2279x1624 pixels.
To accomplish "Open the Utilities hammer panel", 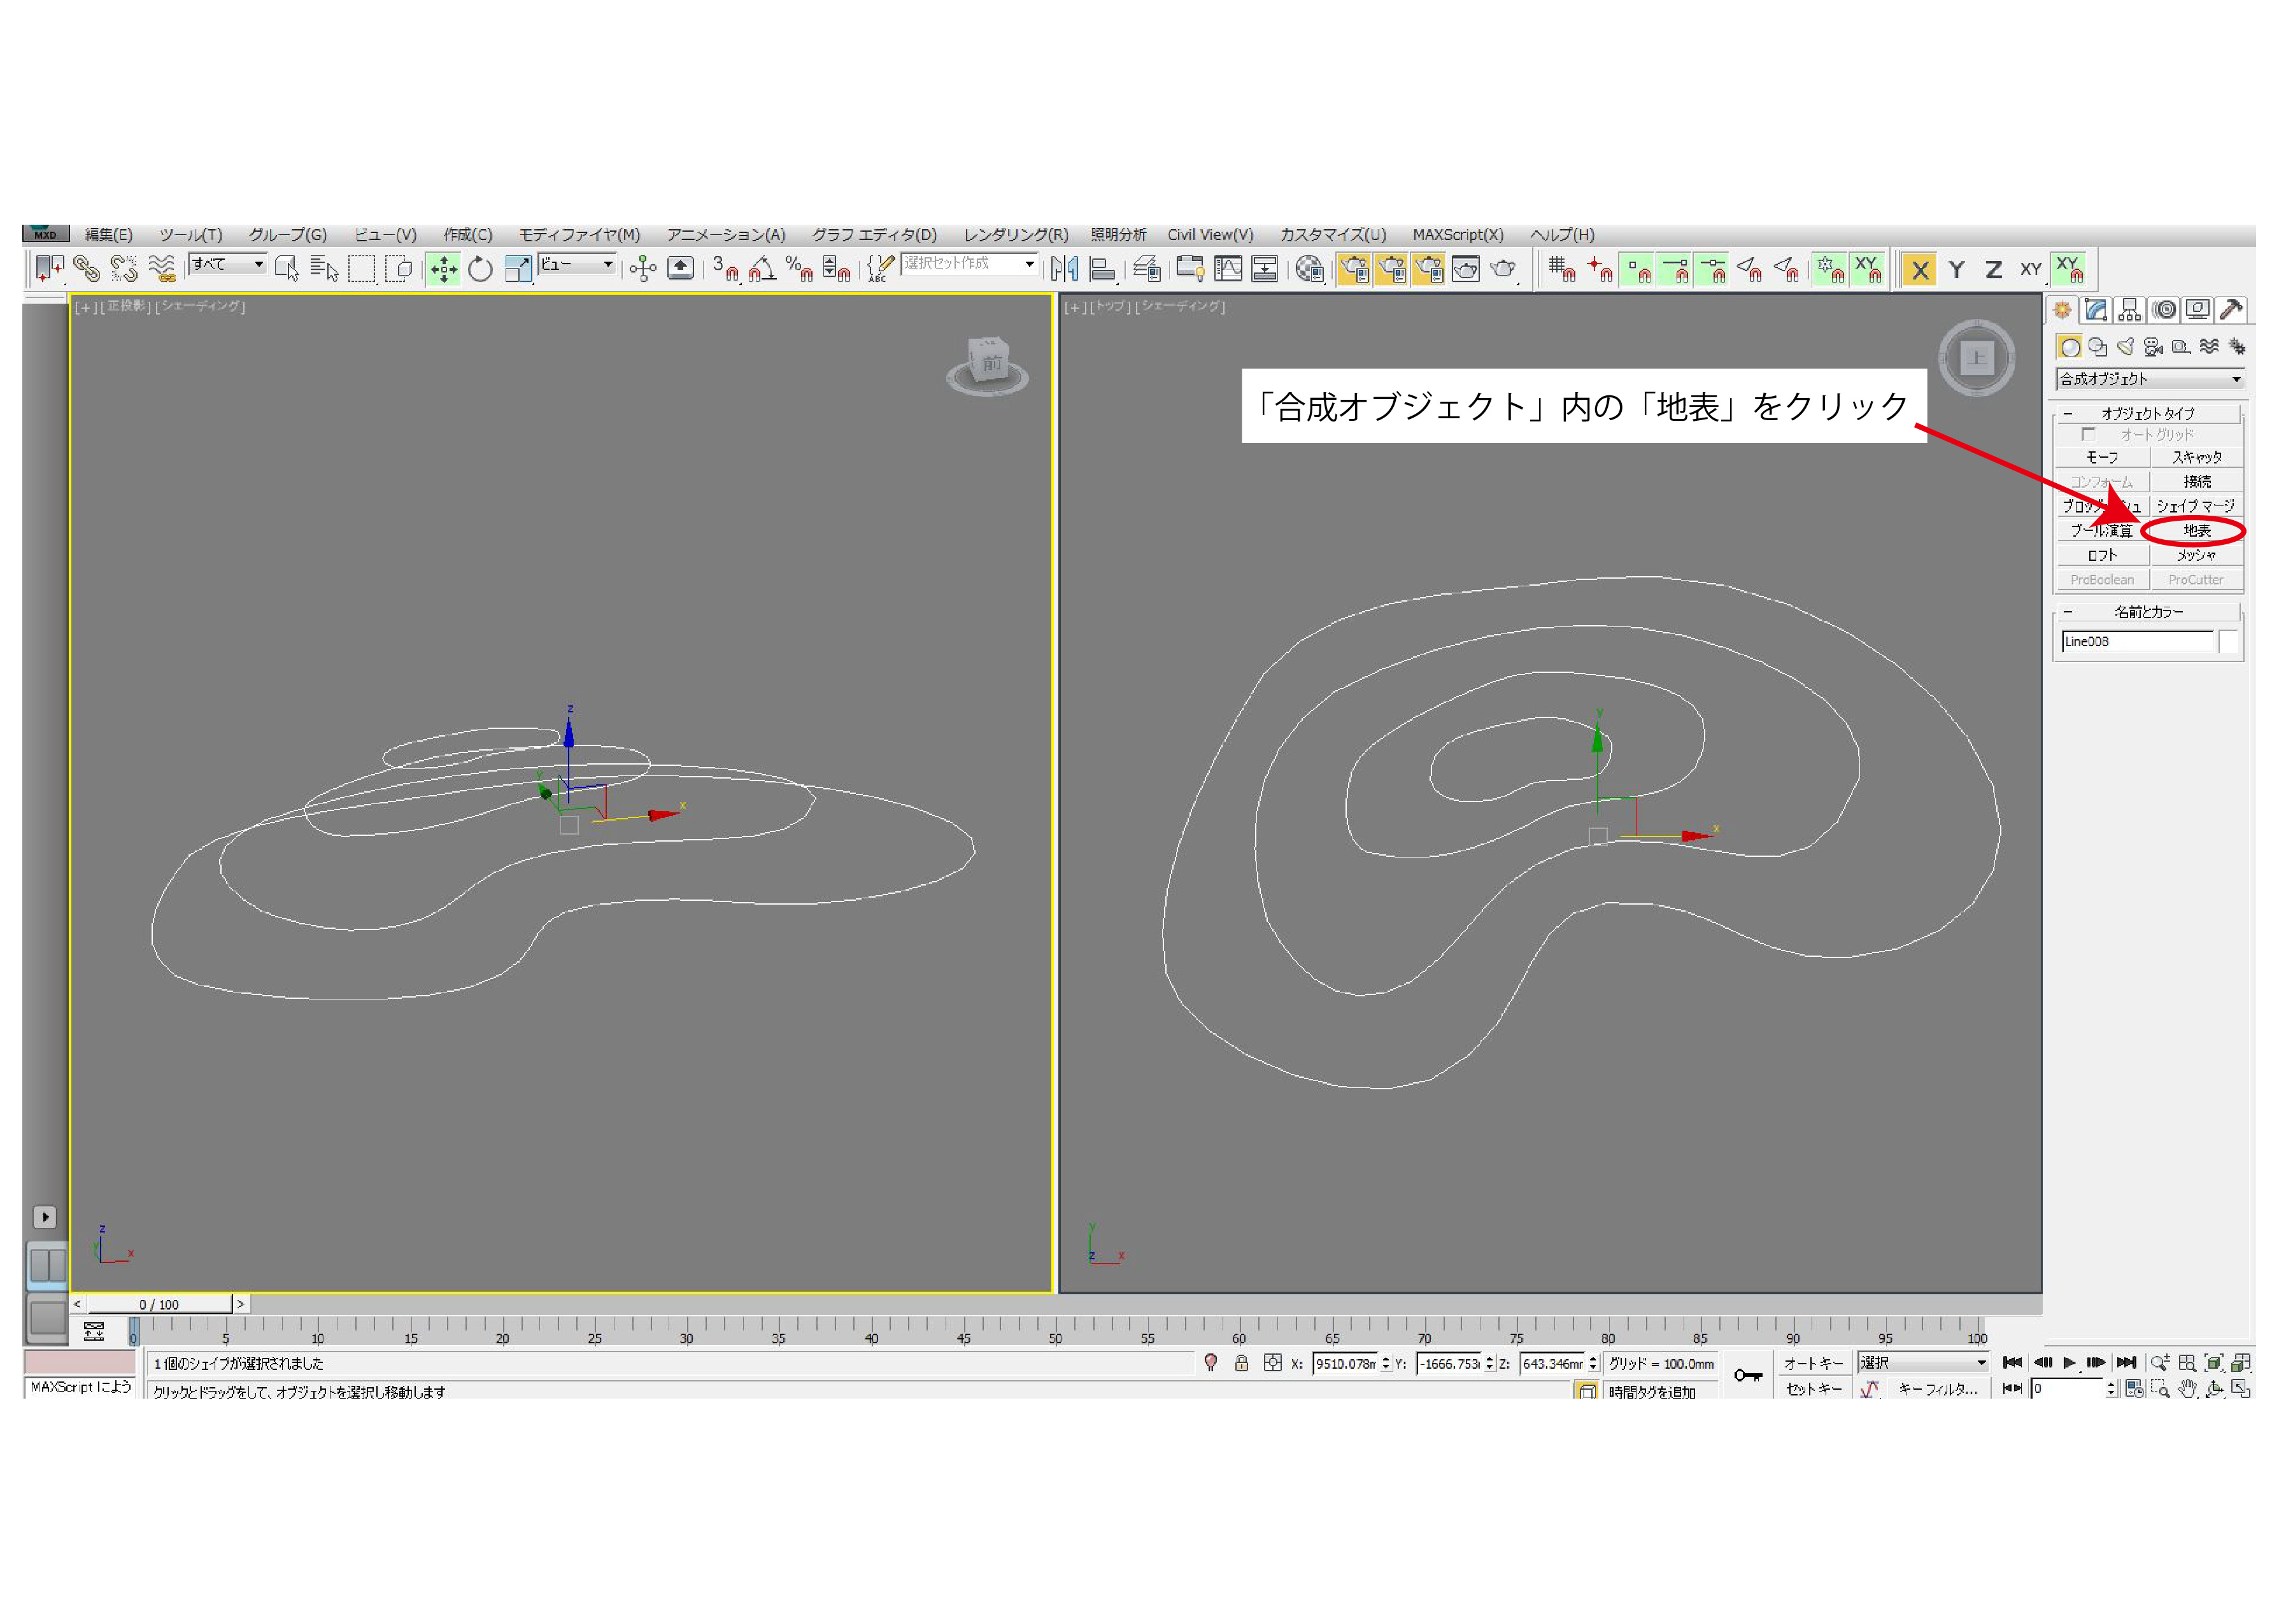I will point(2230,310).
